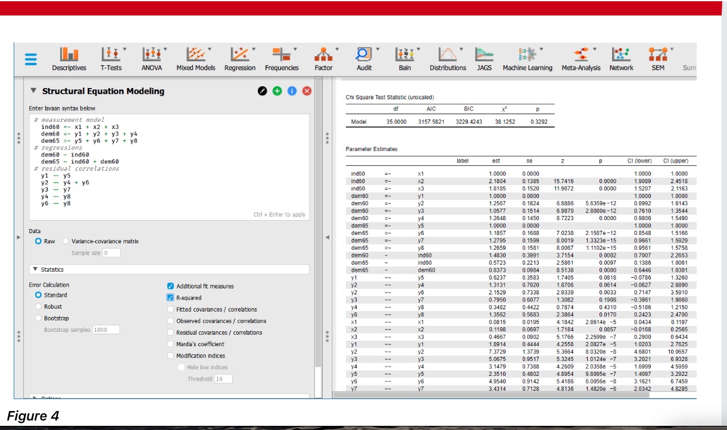Click the z value 15.7416
727x430 pixels.
(x=563, y=181)
